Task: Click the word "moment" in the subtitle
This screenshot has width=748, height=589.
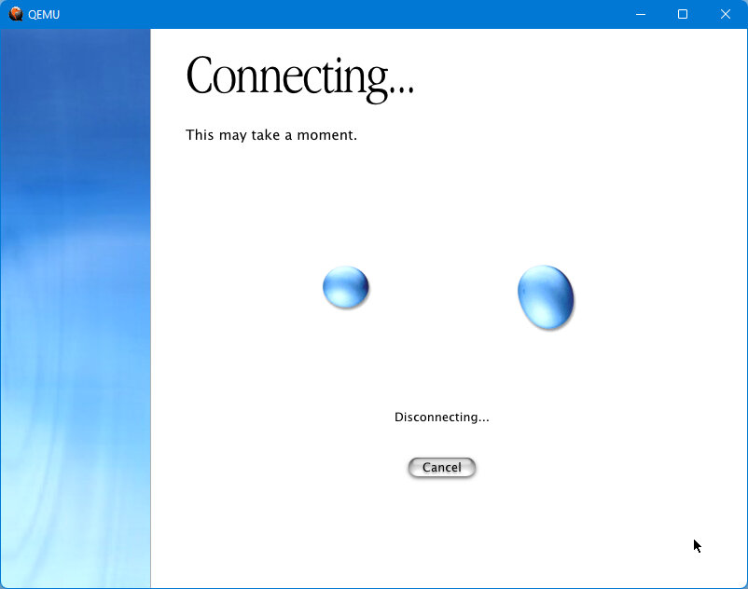Action: 326,135
